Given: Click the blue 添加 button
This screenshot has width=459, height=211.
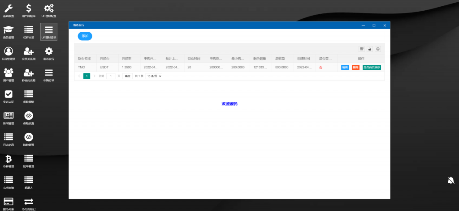Looking at the screenshot, I should 85,36.
